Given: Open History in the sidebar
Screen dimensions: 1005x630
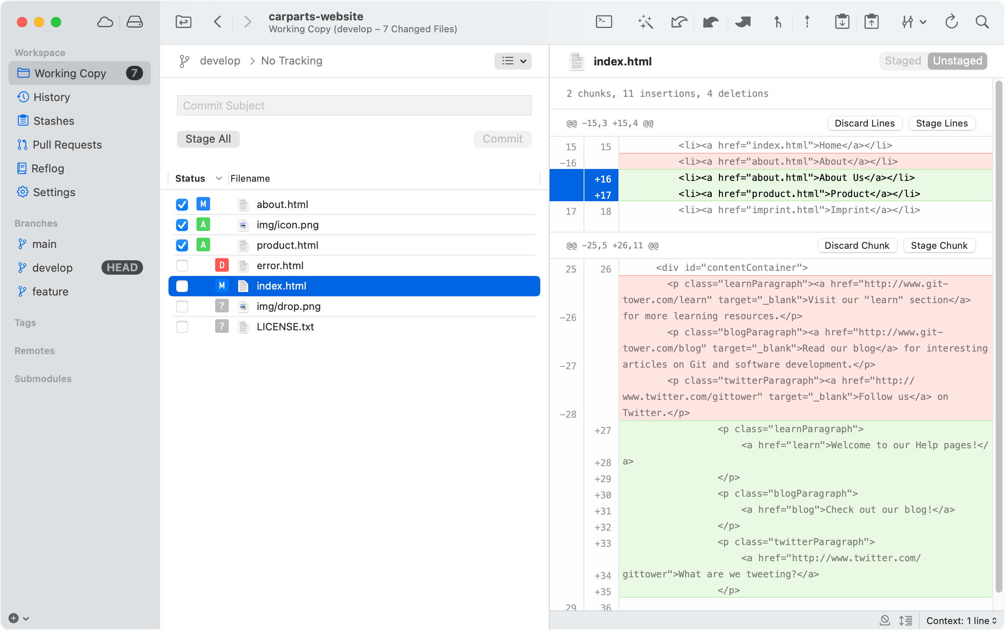Looking at the screenshot, I should point(52,97).
